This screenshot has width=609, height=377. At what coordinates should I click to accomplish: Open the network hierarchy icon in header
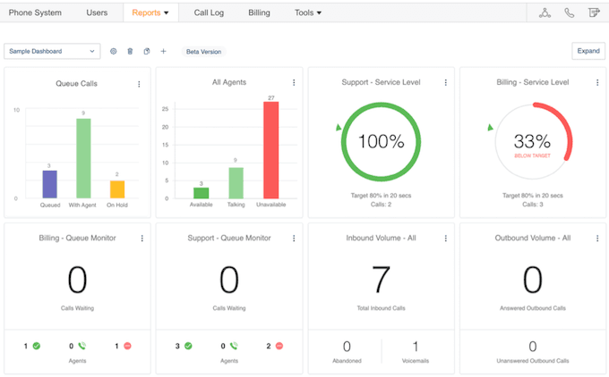(545, 13)
